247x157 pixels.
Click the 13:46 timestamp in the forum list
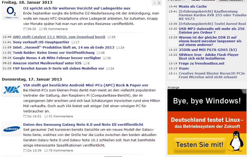coord(173,7)
